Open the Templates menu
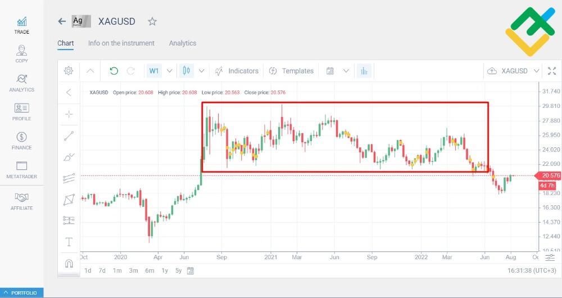Image resolution: width=562 pixels, height=298 pixels. [291, 71]
